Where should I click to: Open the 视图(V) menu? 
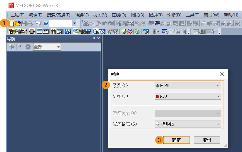point(100,15)
